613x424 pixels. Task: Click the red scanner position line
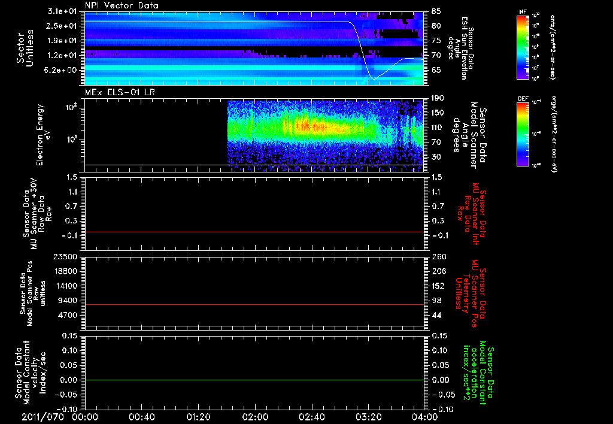click(x=254, y=305)
